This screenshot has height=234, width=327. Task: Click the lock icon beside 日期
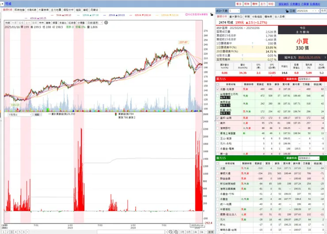pos(287,11)
